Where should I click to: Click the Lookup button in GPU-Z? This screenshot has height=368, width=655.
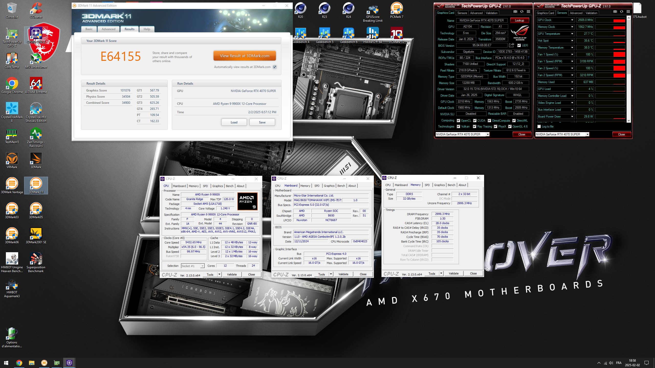click(519, 20)
